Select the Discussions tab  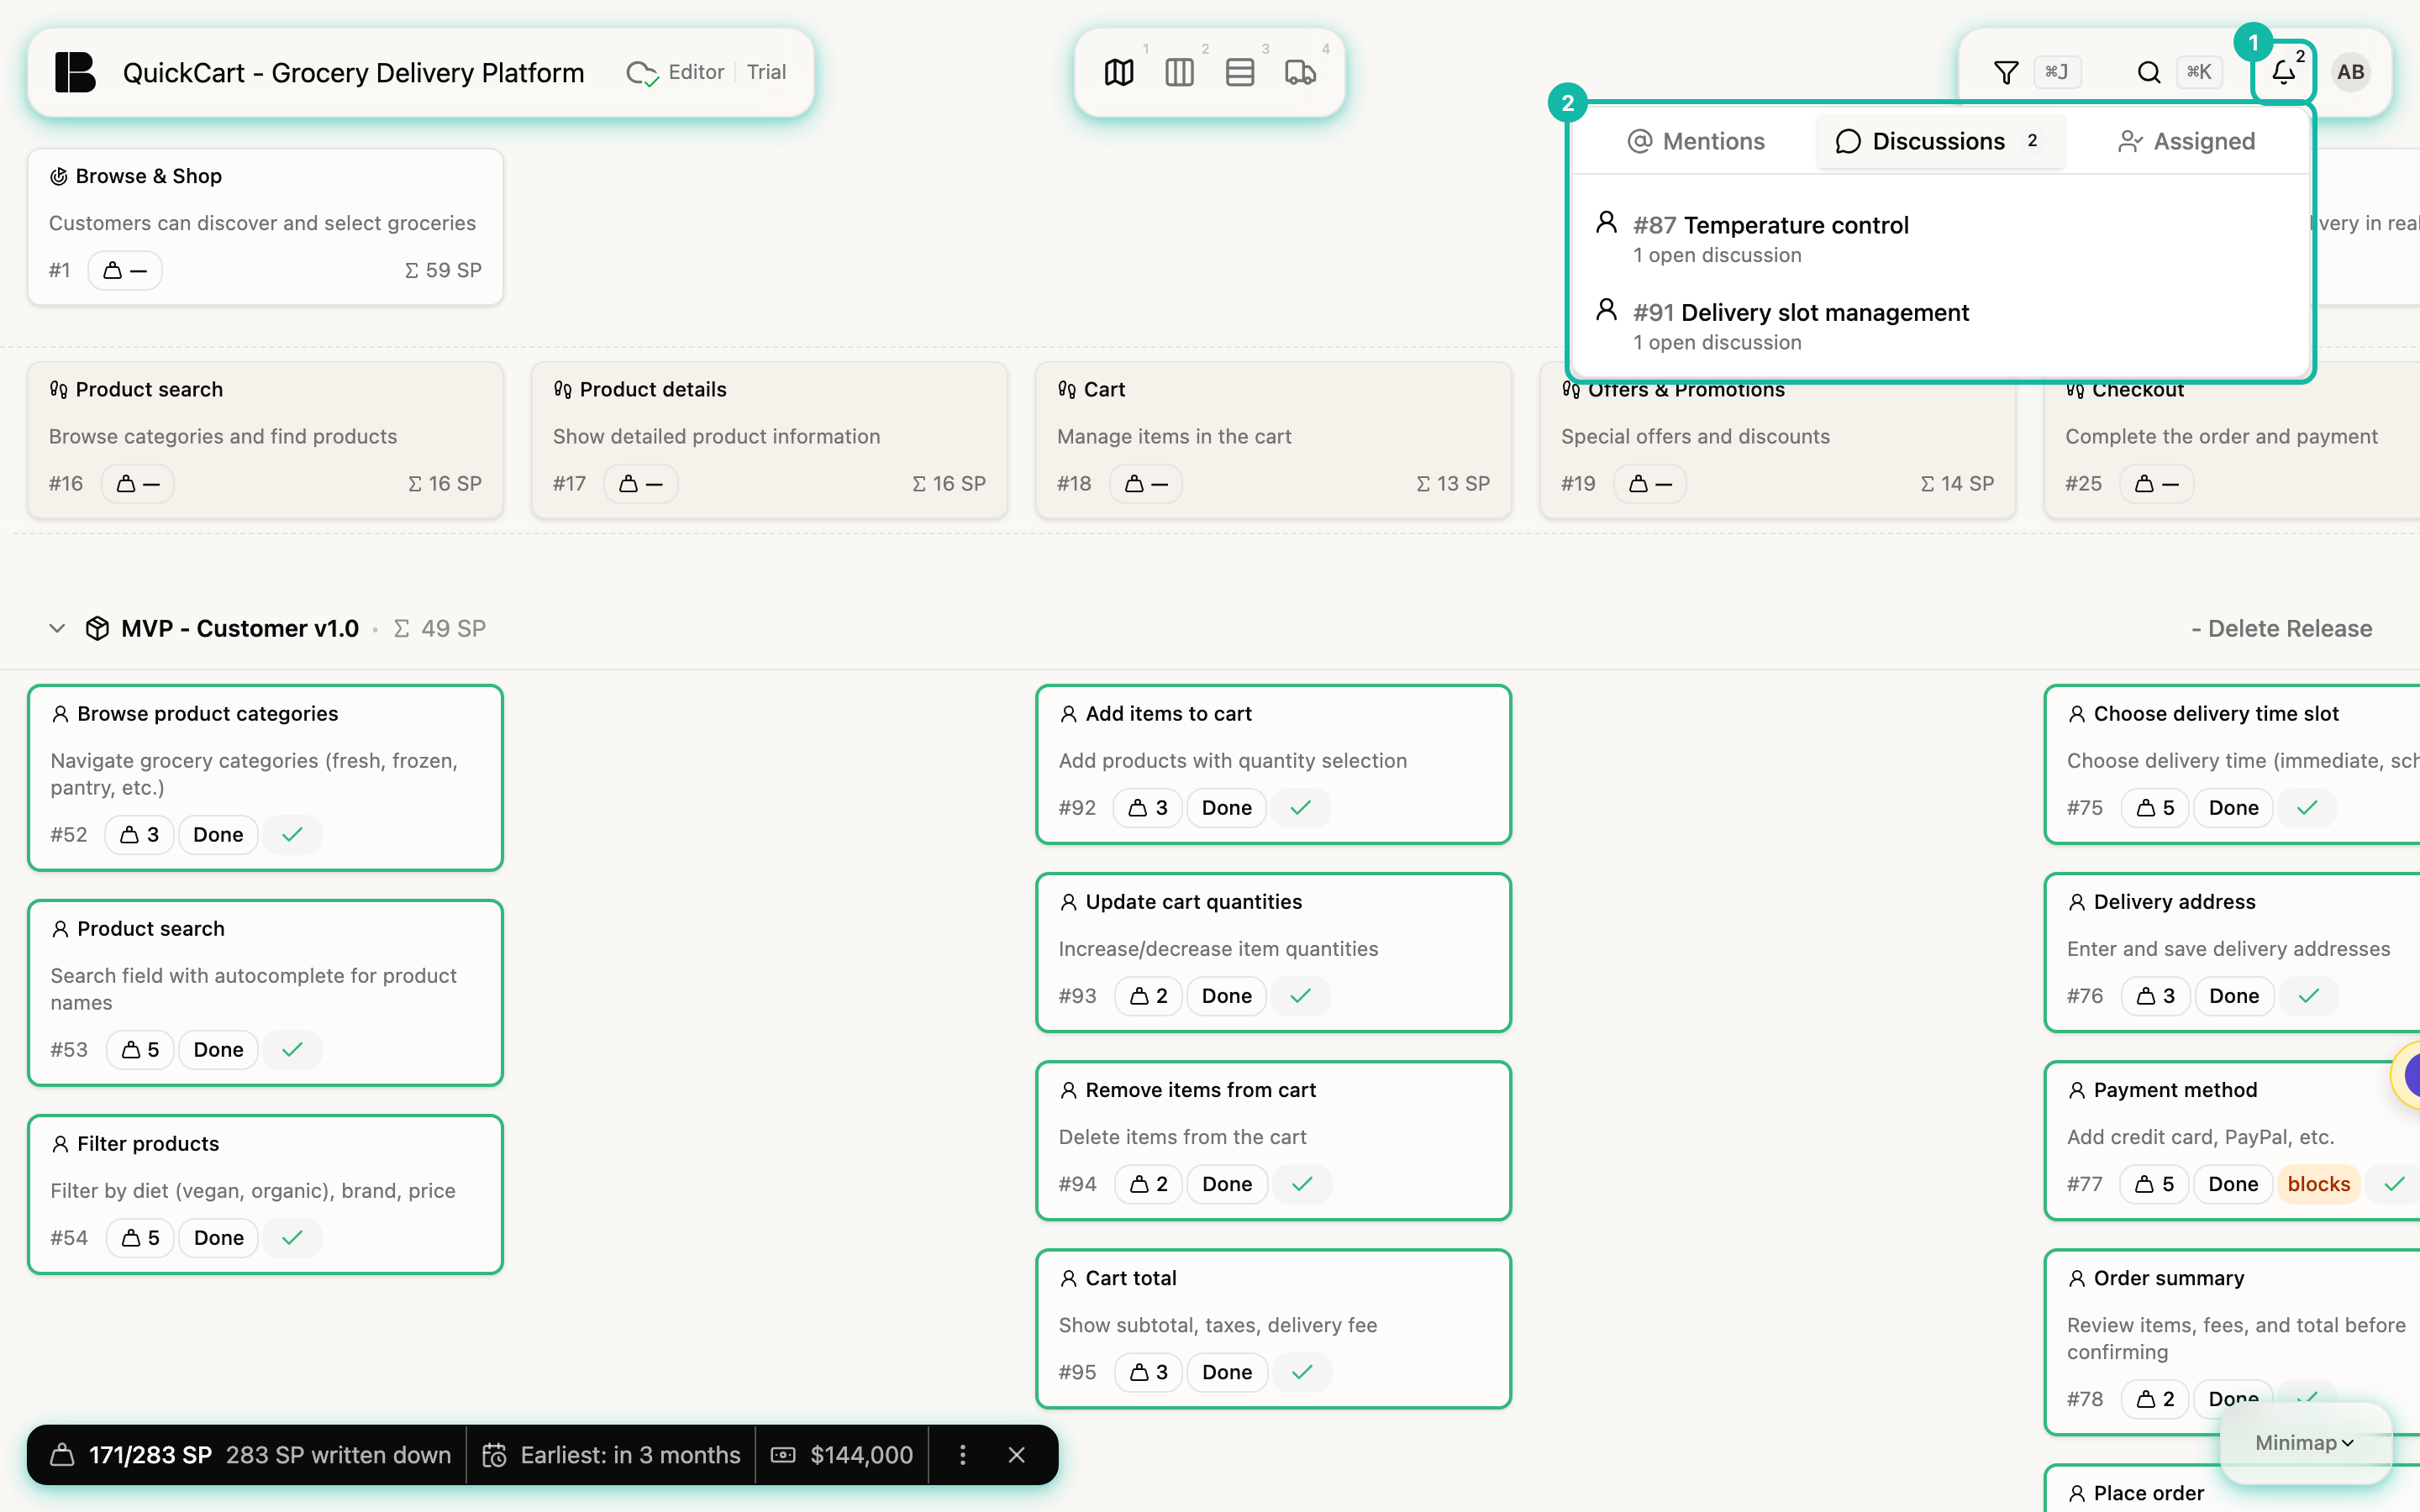pyautogui.click(x=1939, y=141)
